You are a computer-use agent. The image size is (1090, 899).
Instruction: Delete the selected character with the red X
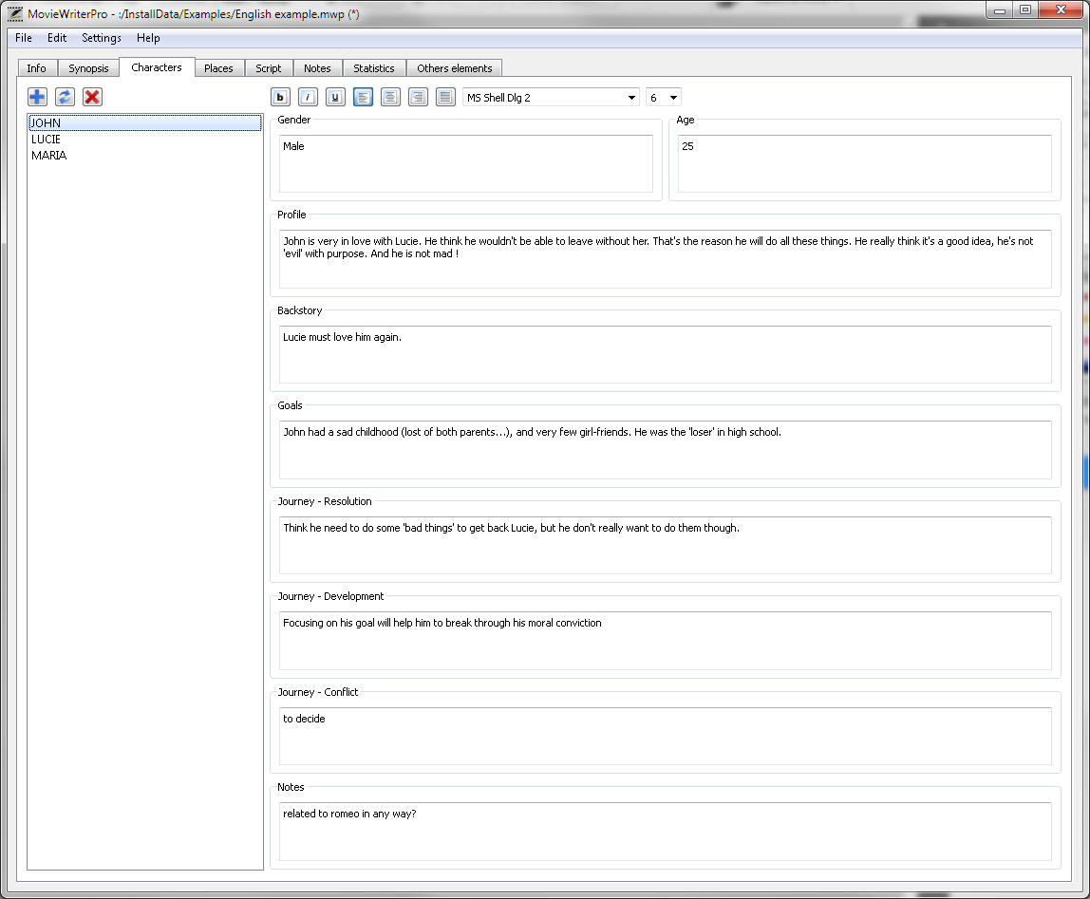coord(92,97)
